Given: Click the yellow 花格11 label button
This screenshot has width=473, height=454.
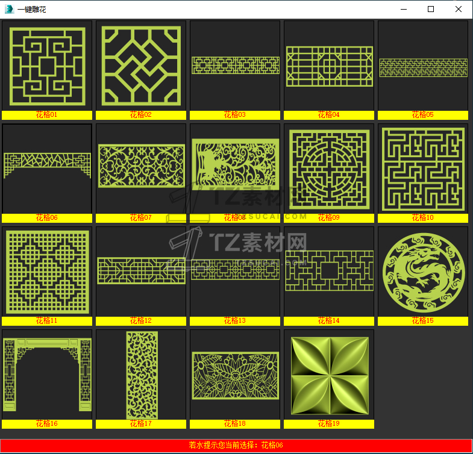Looking at the screenshot, I should 47,321.
